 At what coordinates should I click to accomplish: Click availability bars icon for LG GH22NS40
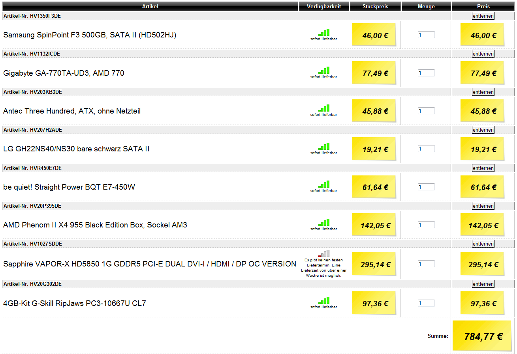323,146
